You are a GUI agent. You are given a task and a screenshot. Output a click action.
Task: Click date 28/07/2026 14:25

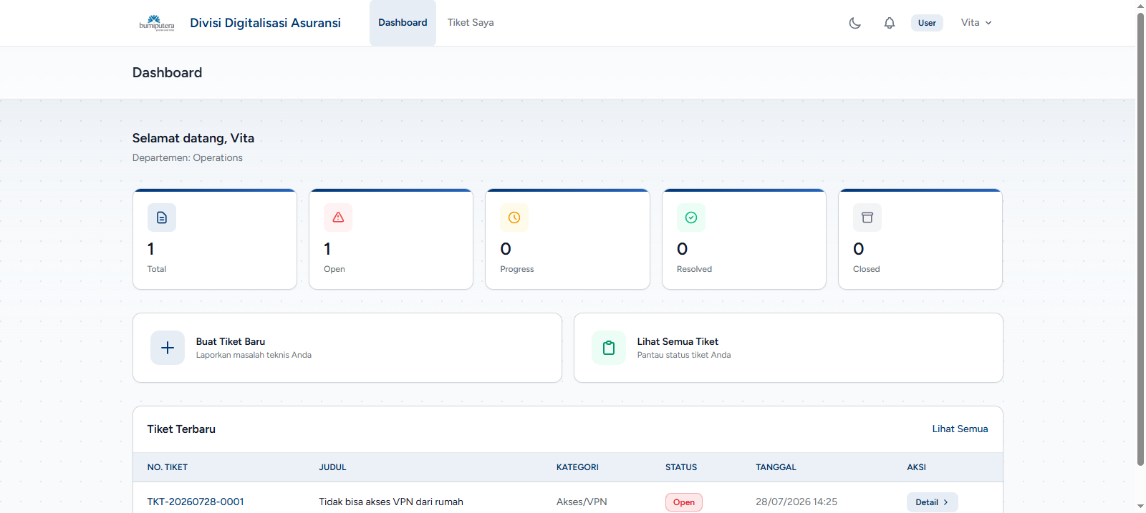point(796,502)
